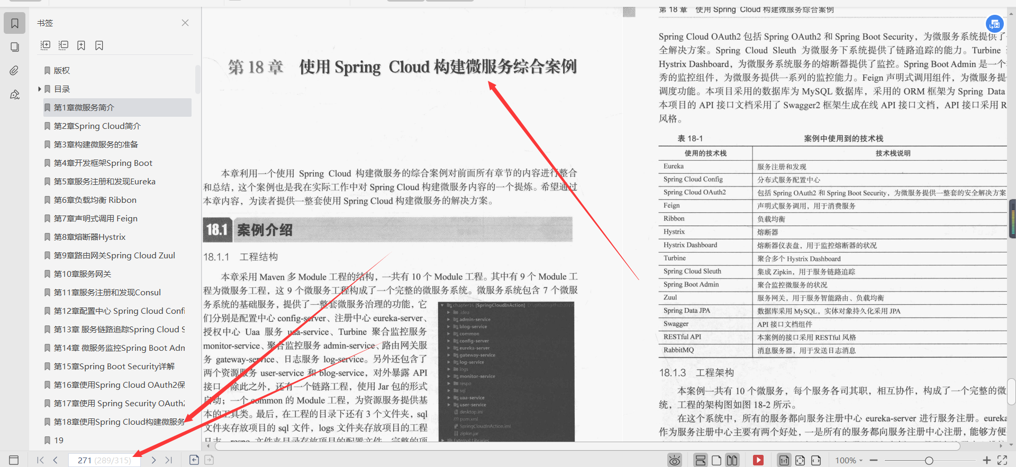Enter fullscreen mode icon

pos(1002,460)
